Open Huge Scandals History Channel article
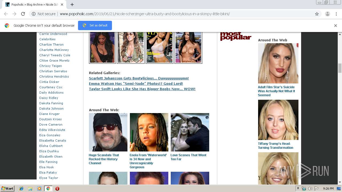 104,159
